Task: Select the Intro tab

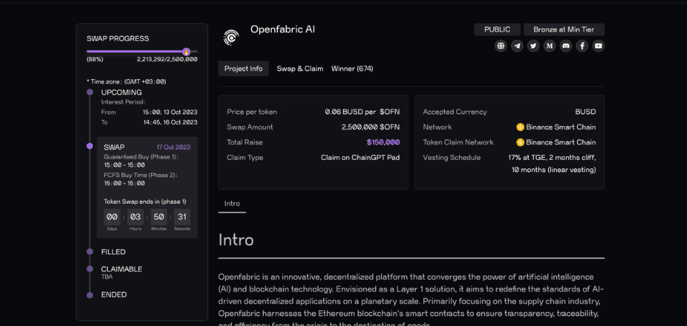Action: 232,204
